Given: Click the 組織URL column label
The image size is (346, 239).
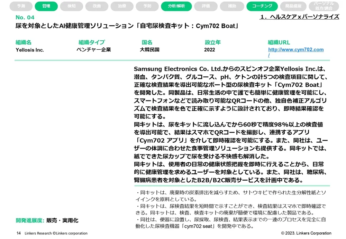Looking at the screenshot, I should pyautogui.click(x=279, y=42).
